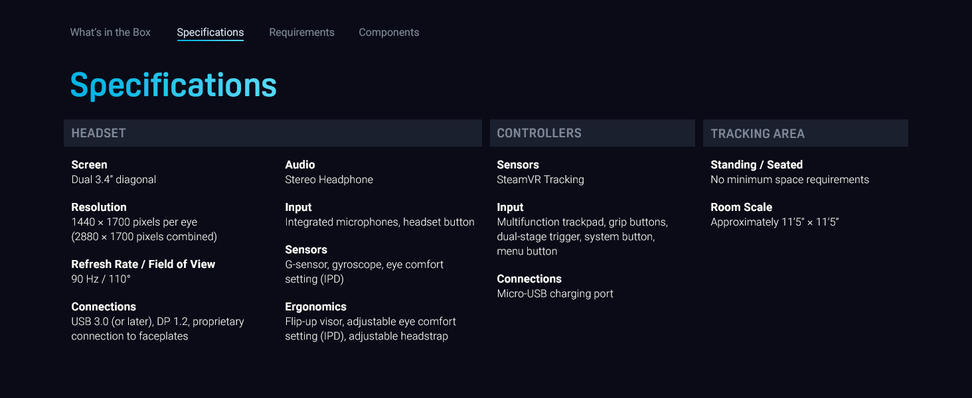The height and width of the screenshot is (398, 972).
Task: Click the Room Scale label
Action: click(741, 207)
